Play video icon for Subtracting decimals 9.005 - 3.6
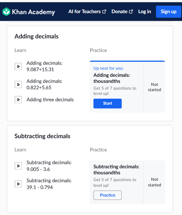Image resolution: width=182 pixels, height=215 pixels. (18, 166)
